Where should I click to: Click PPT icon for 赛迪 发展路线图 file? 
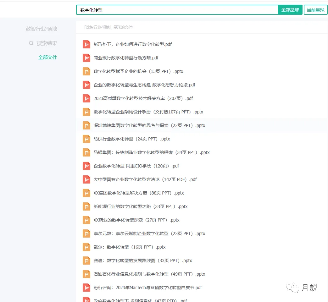coord(86,261)
